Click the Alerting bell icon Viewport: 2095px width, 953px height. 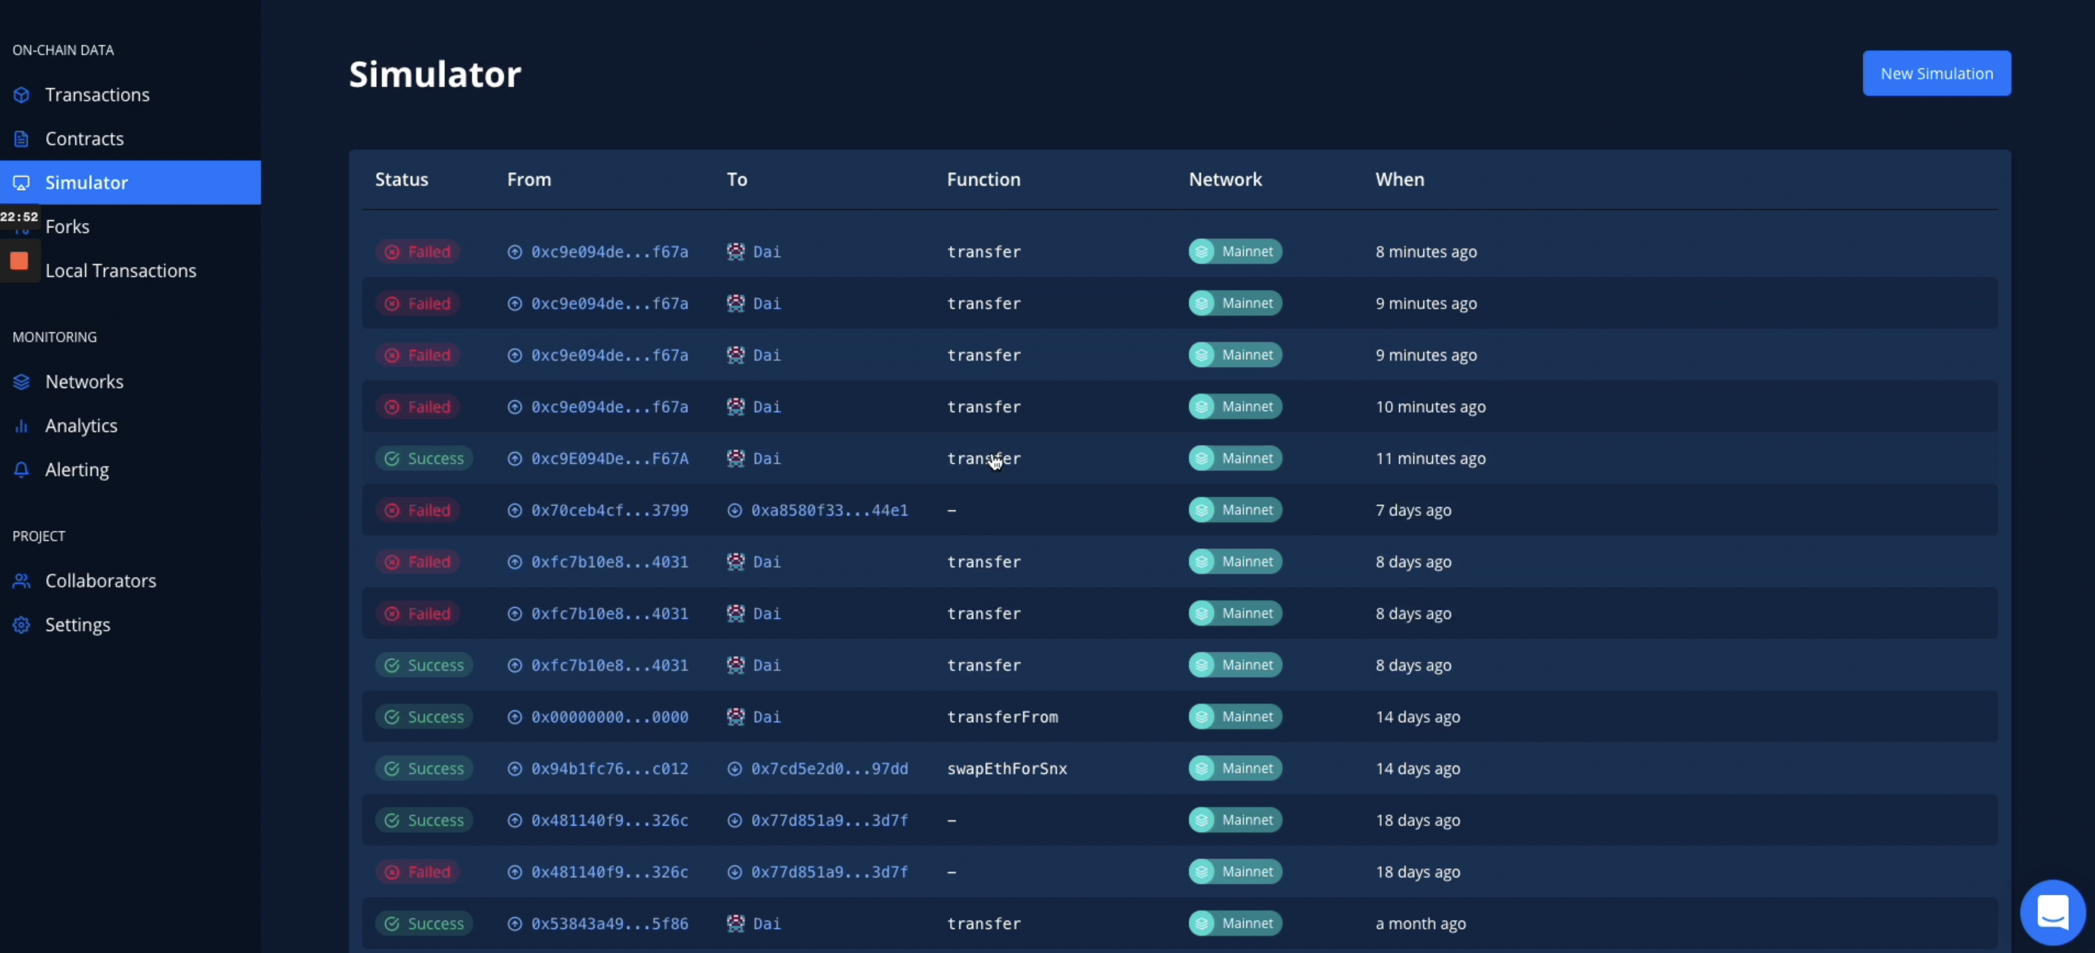tap(22, 470)
